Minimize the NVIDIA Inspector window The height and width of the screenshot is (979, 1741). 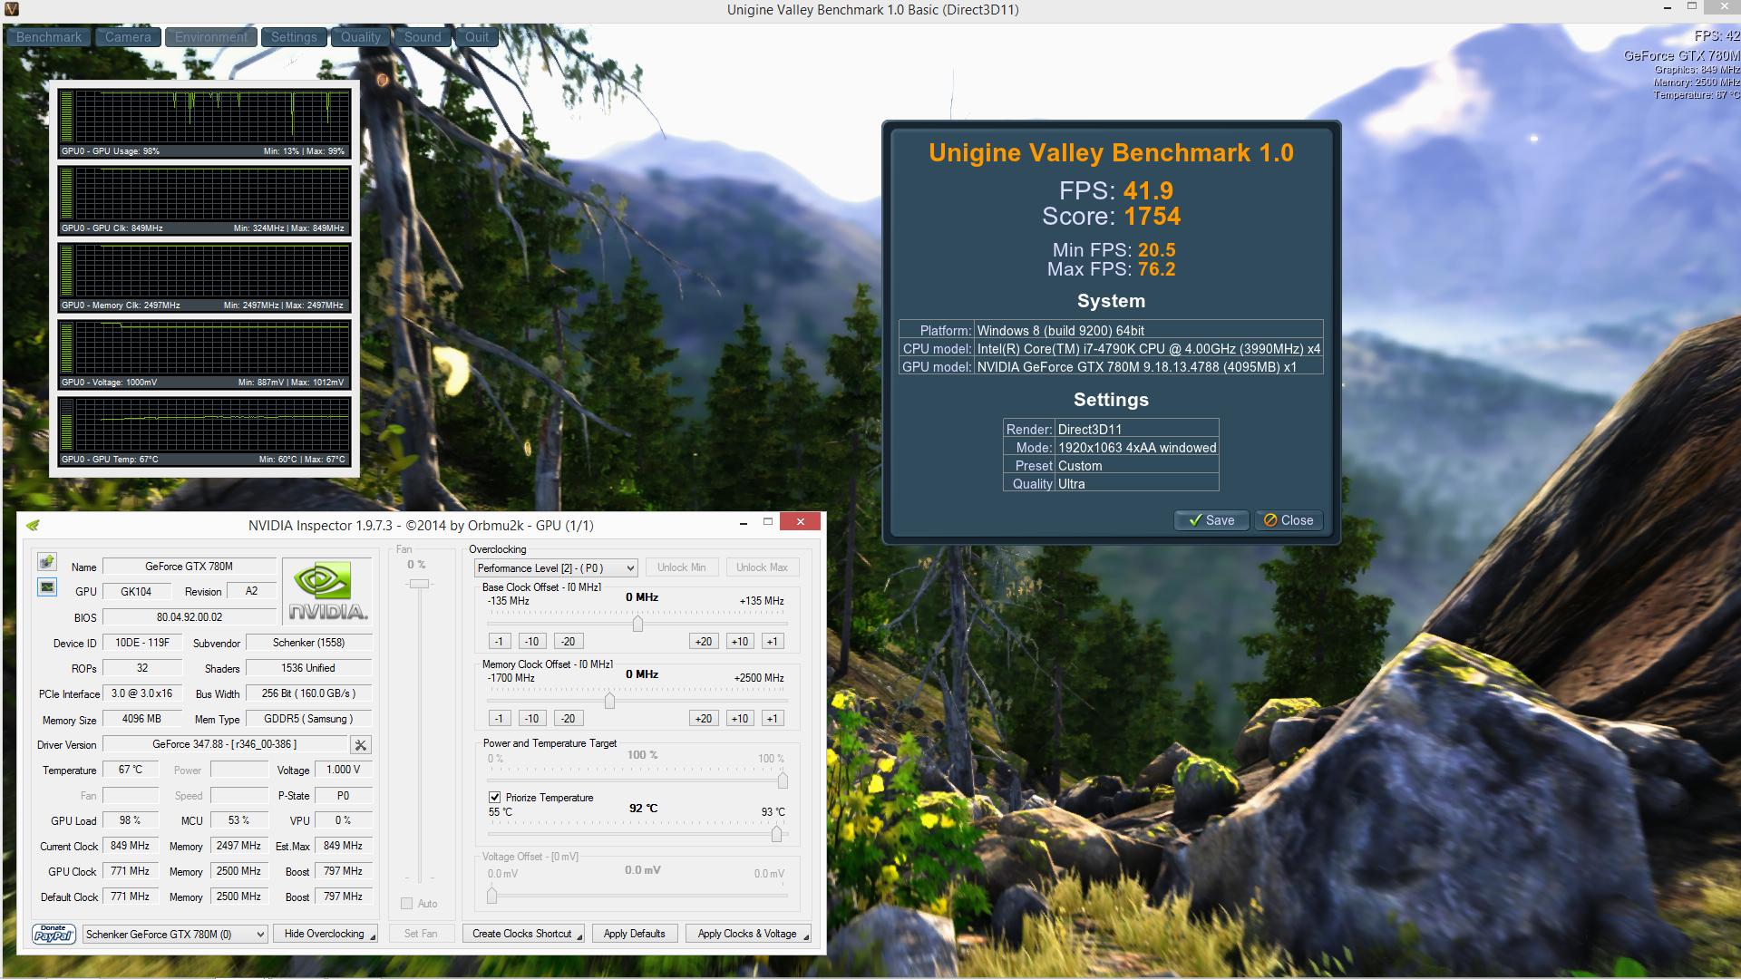coord(744,522)
